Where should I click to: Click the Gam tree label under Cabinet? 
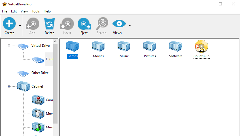pos(49,100)
